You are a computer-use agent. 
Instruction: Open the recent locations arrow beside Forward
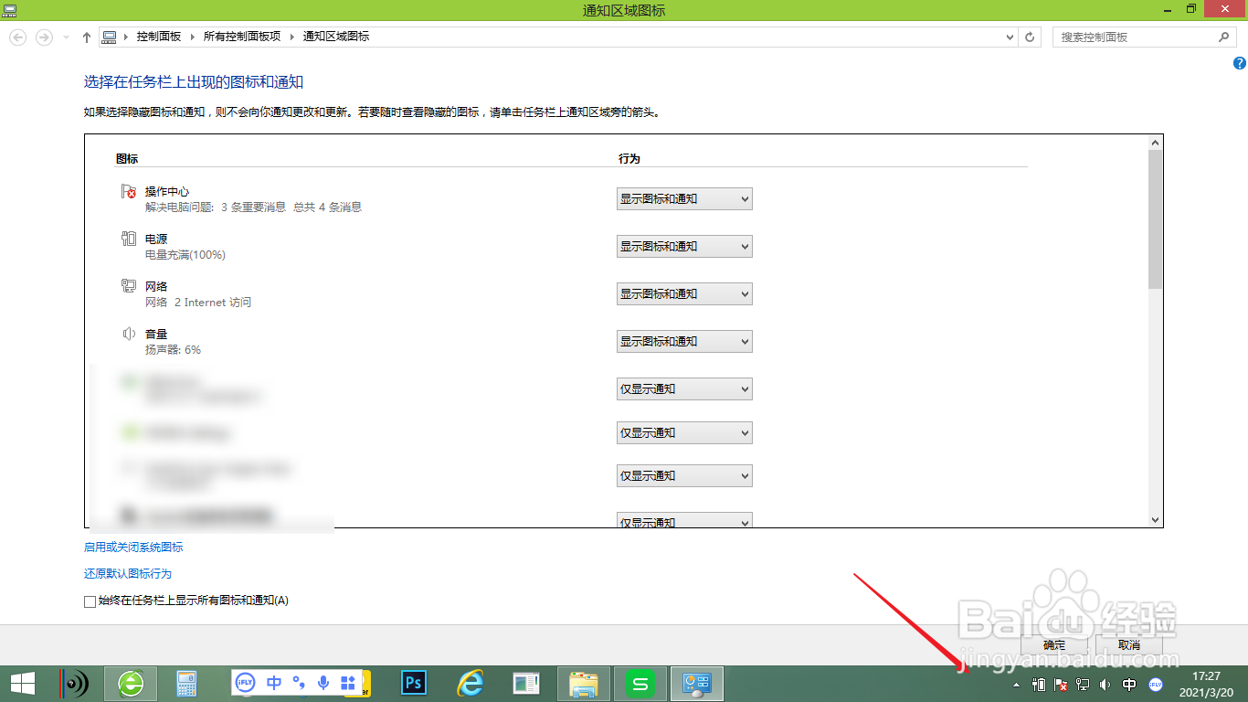pos(66,37)
